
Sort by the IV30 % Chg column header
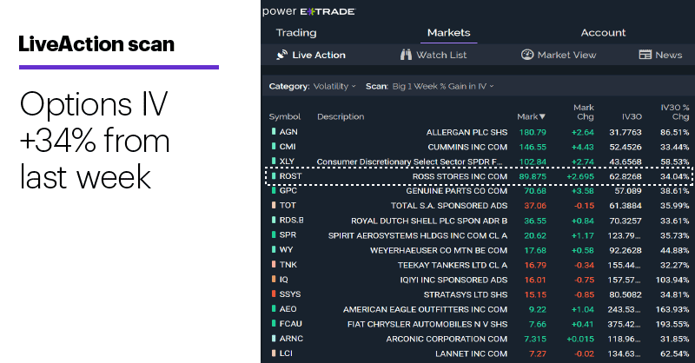(675, 112)
